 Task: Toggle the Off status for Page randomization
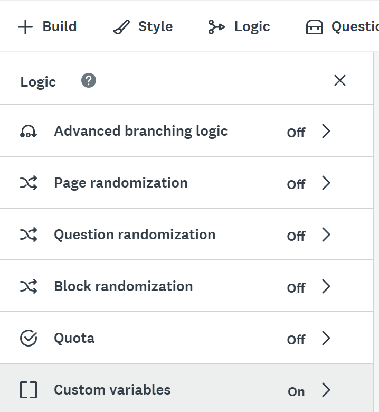click(296, 184)
